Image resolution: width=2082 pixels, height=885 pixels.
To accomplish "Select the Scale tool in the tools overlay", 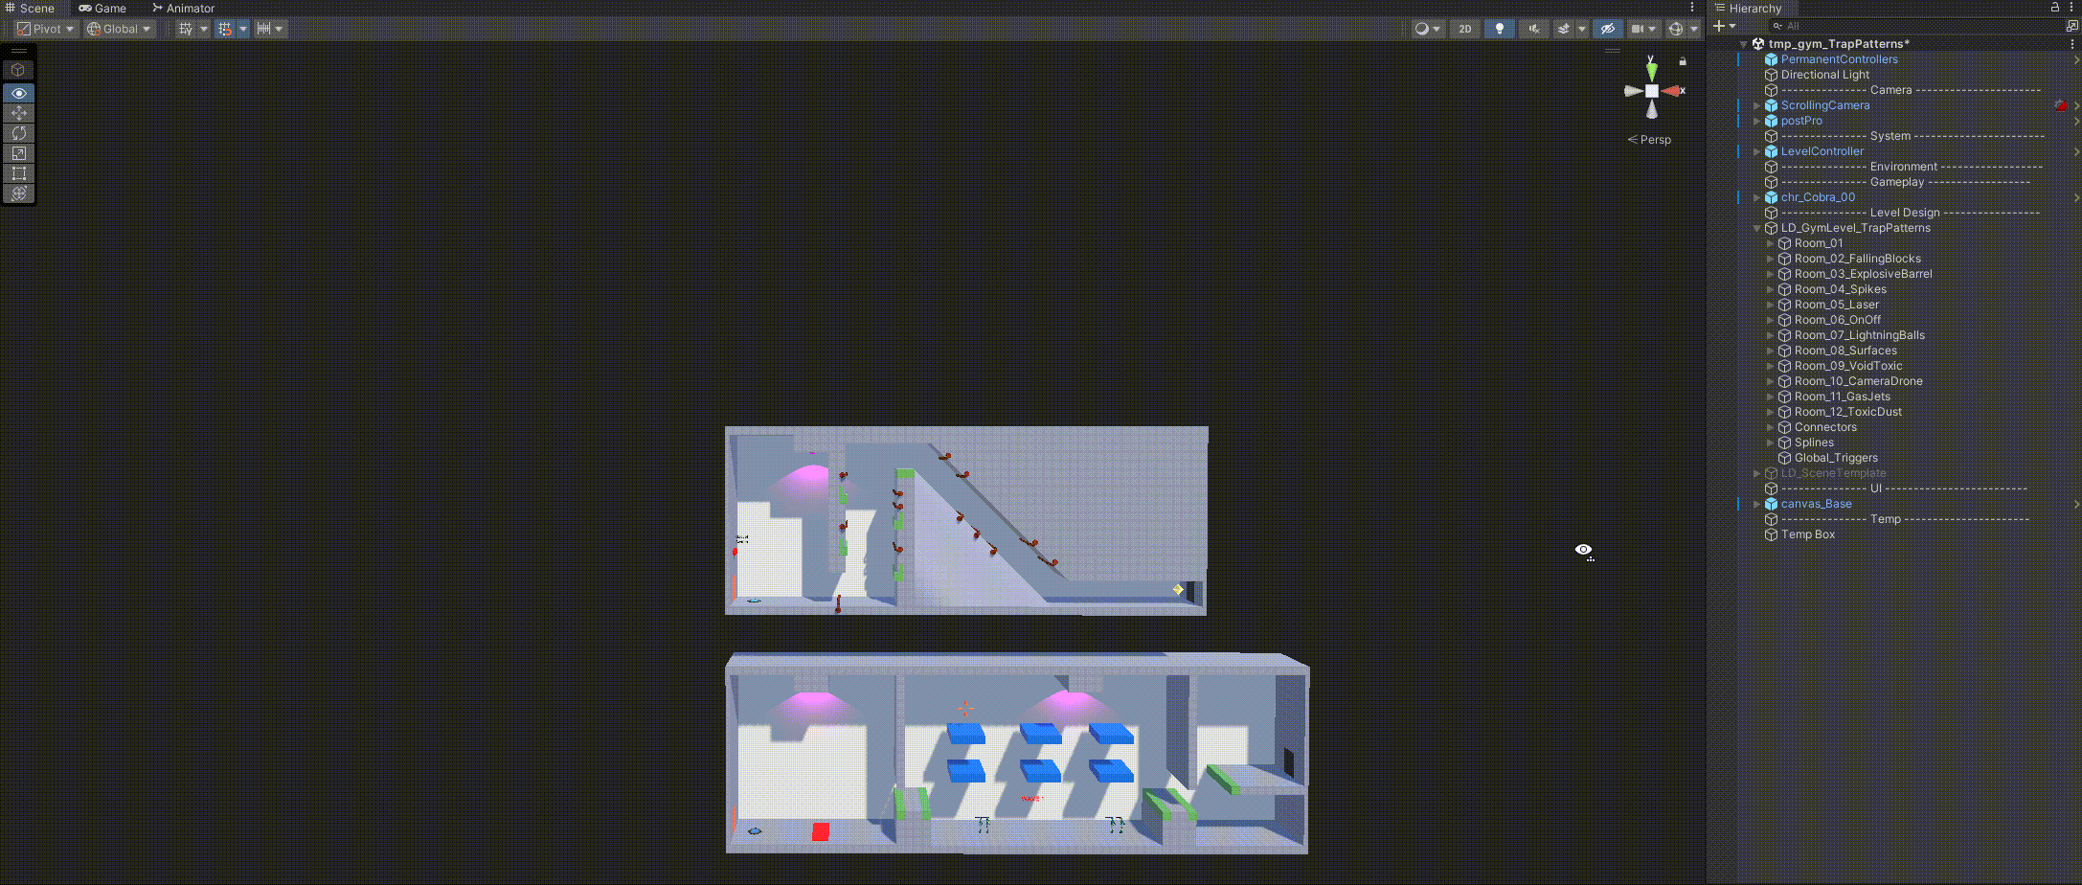I will click(18, 153).
